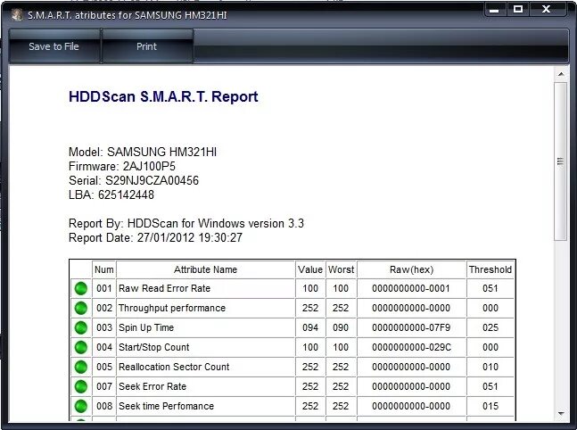Click the window title S.M.A.R.T. atributes text
Screen dimensions: 577x430
pos(128,15)
